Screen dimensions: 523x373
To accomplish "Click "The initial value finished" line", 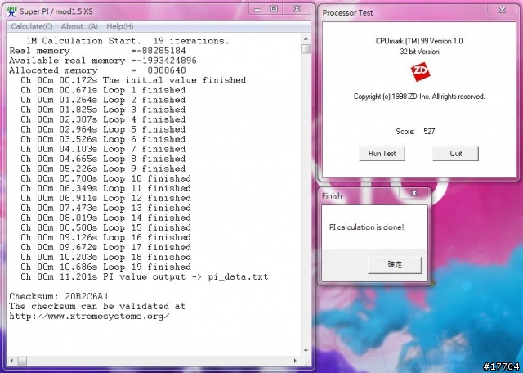I will 133,80.
